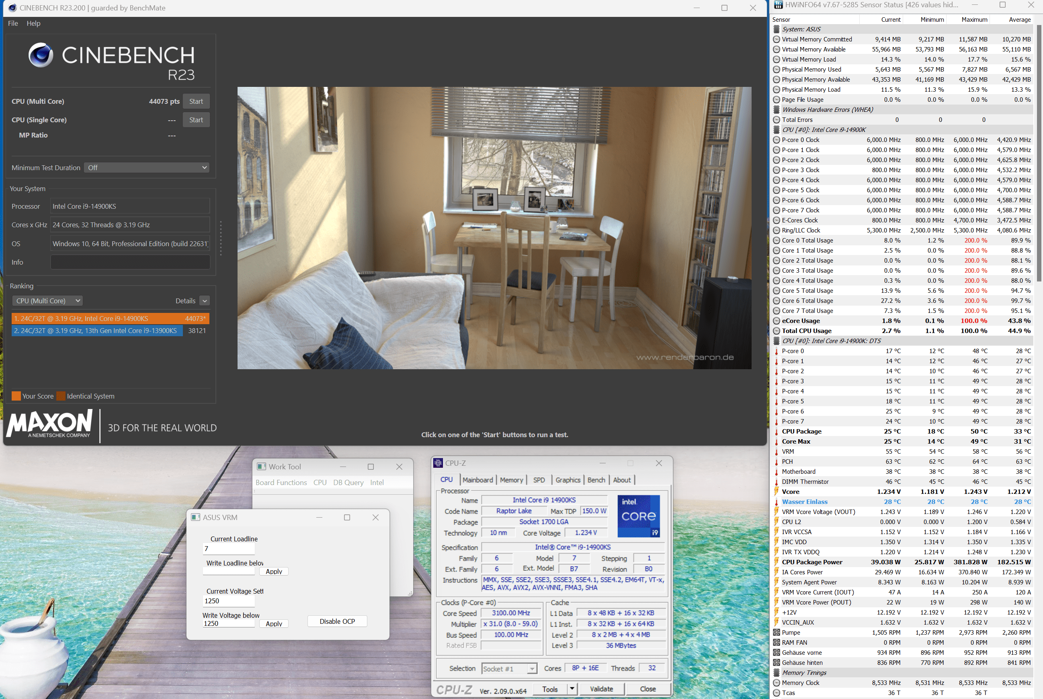The width and height of the screenshot is (1043, 699).
Task: Expand the ranking Details arrow
Action: pyautogui.click(x=205, y=301)
